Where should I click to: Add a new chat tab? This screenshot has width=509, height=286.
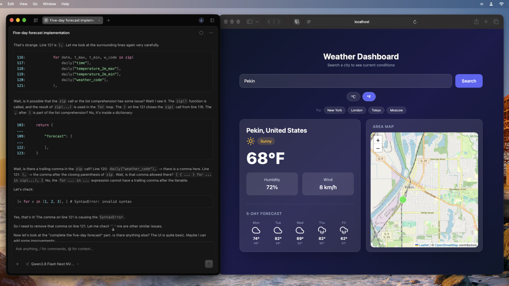108,20
